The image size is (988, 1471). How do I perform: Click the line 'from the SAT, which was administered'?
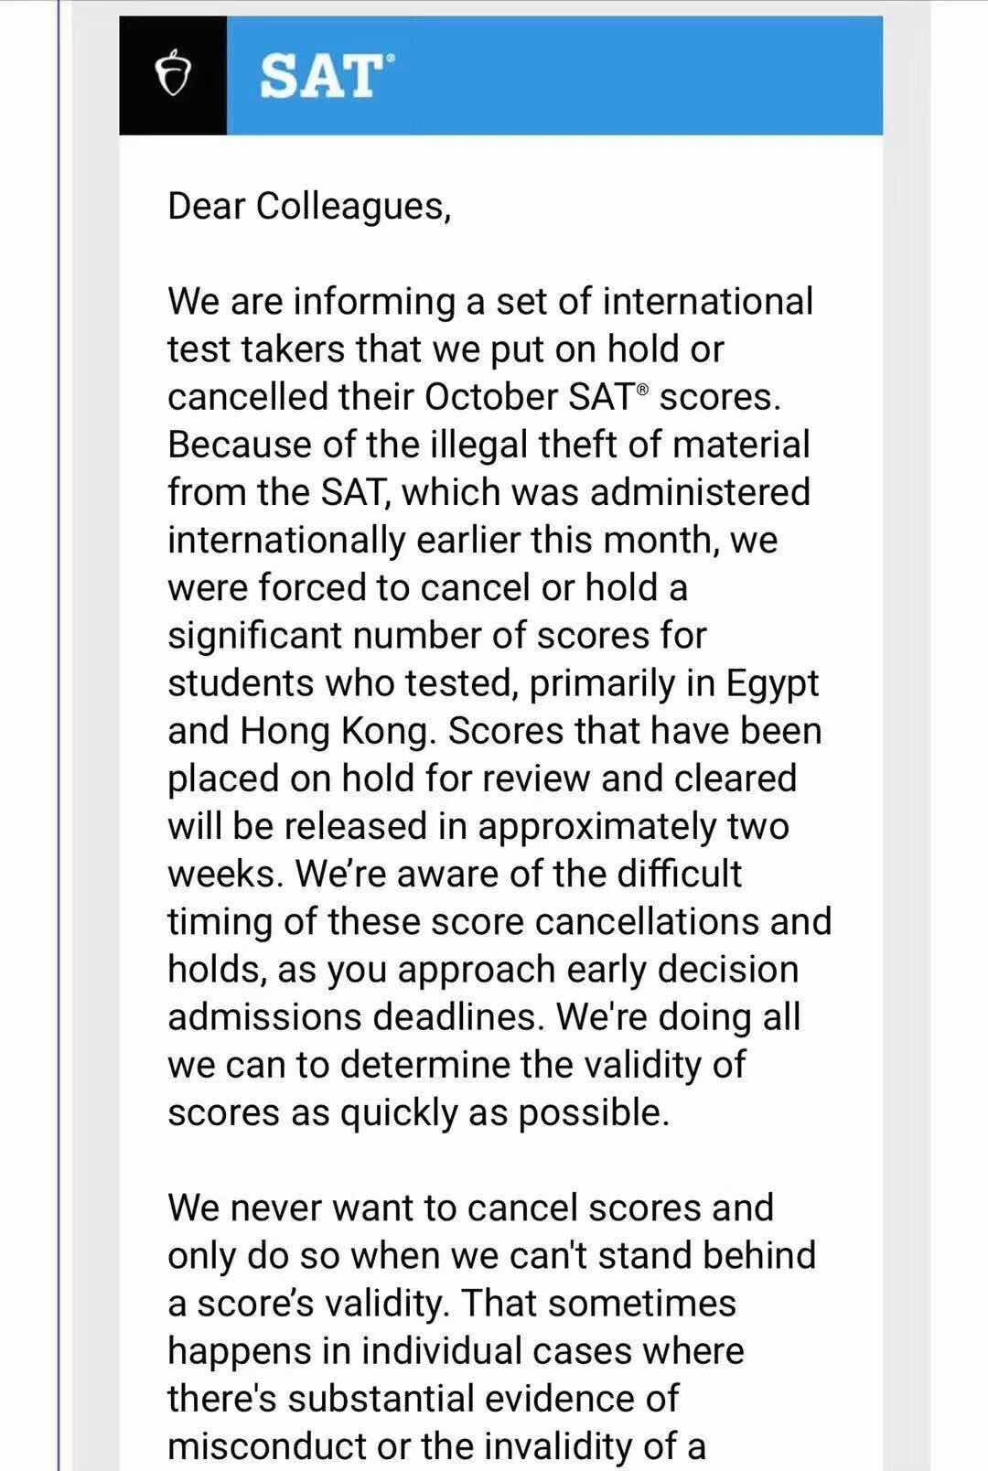click(x=489, y=493)
